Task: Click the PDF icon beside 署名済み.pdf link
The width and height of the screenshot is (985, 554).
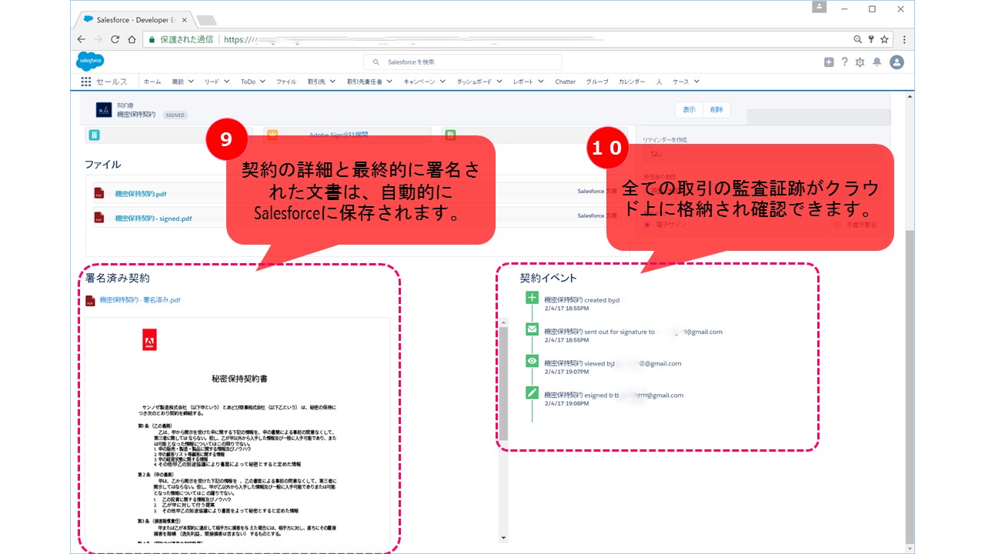Action: click(90, 300)
